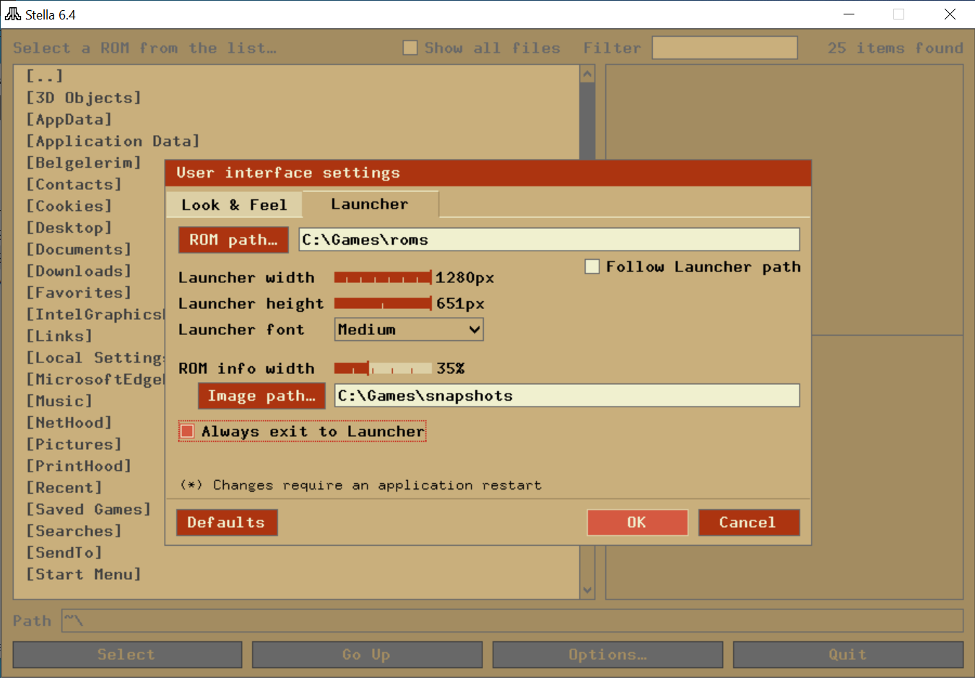Enable Follow Launcher path checkbox
Image resolution: width=975 pixels, height=678 pixels.
tap(592, 266)
